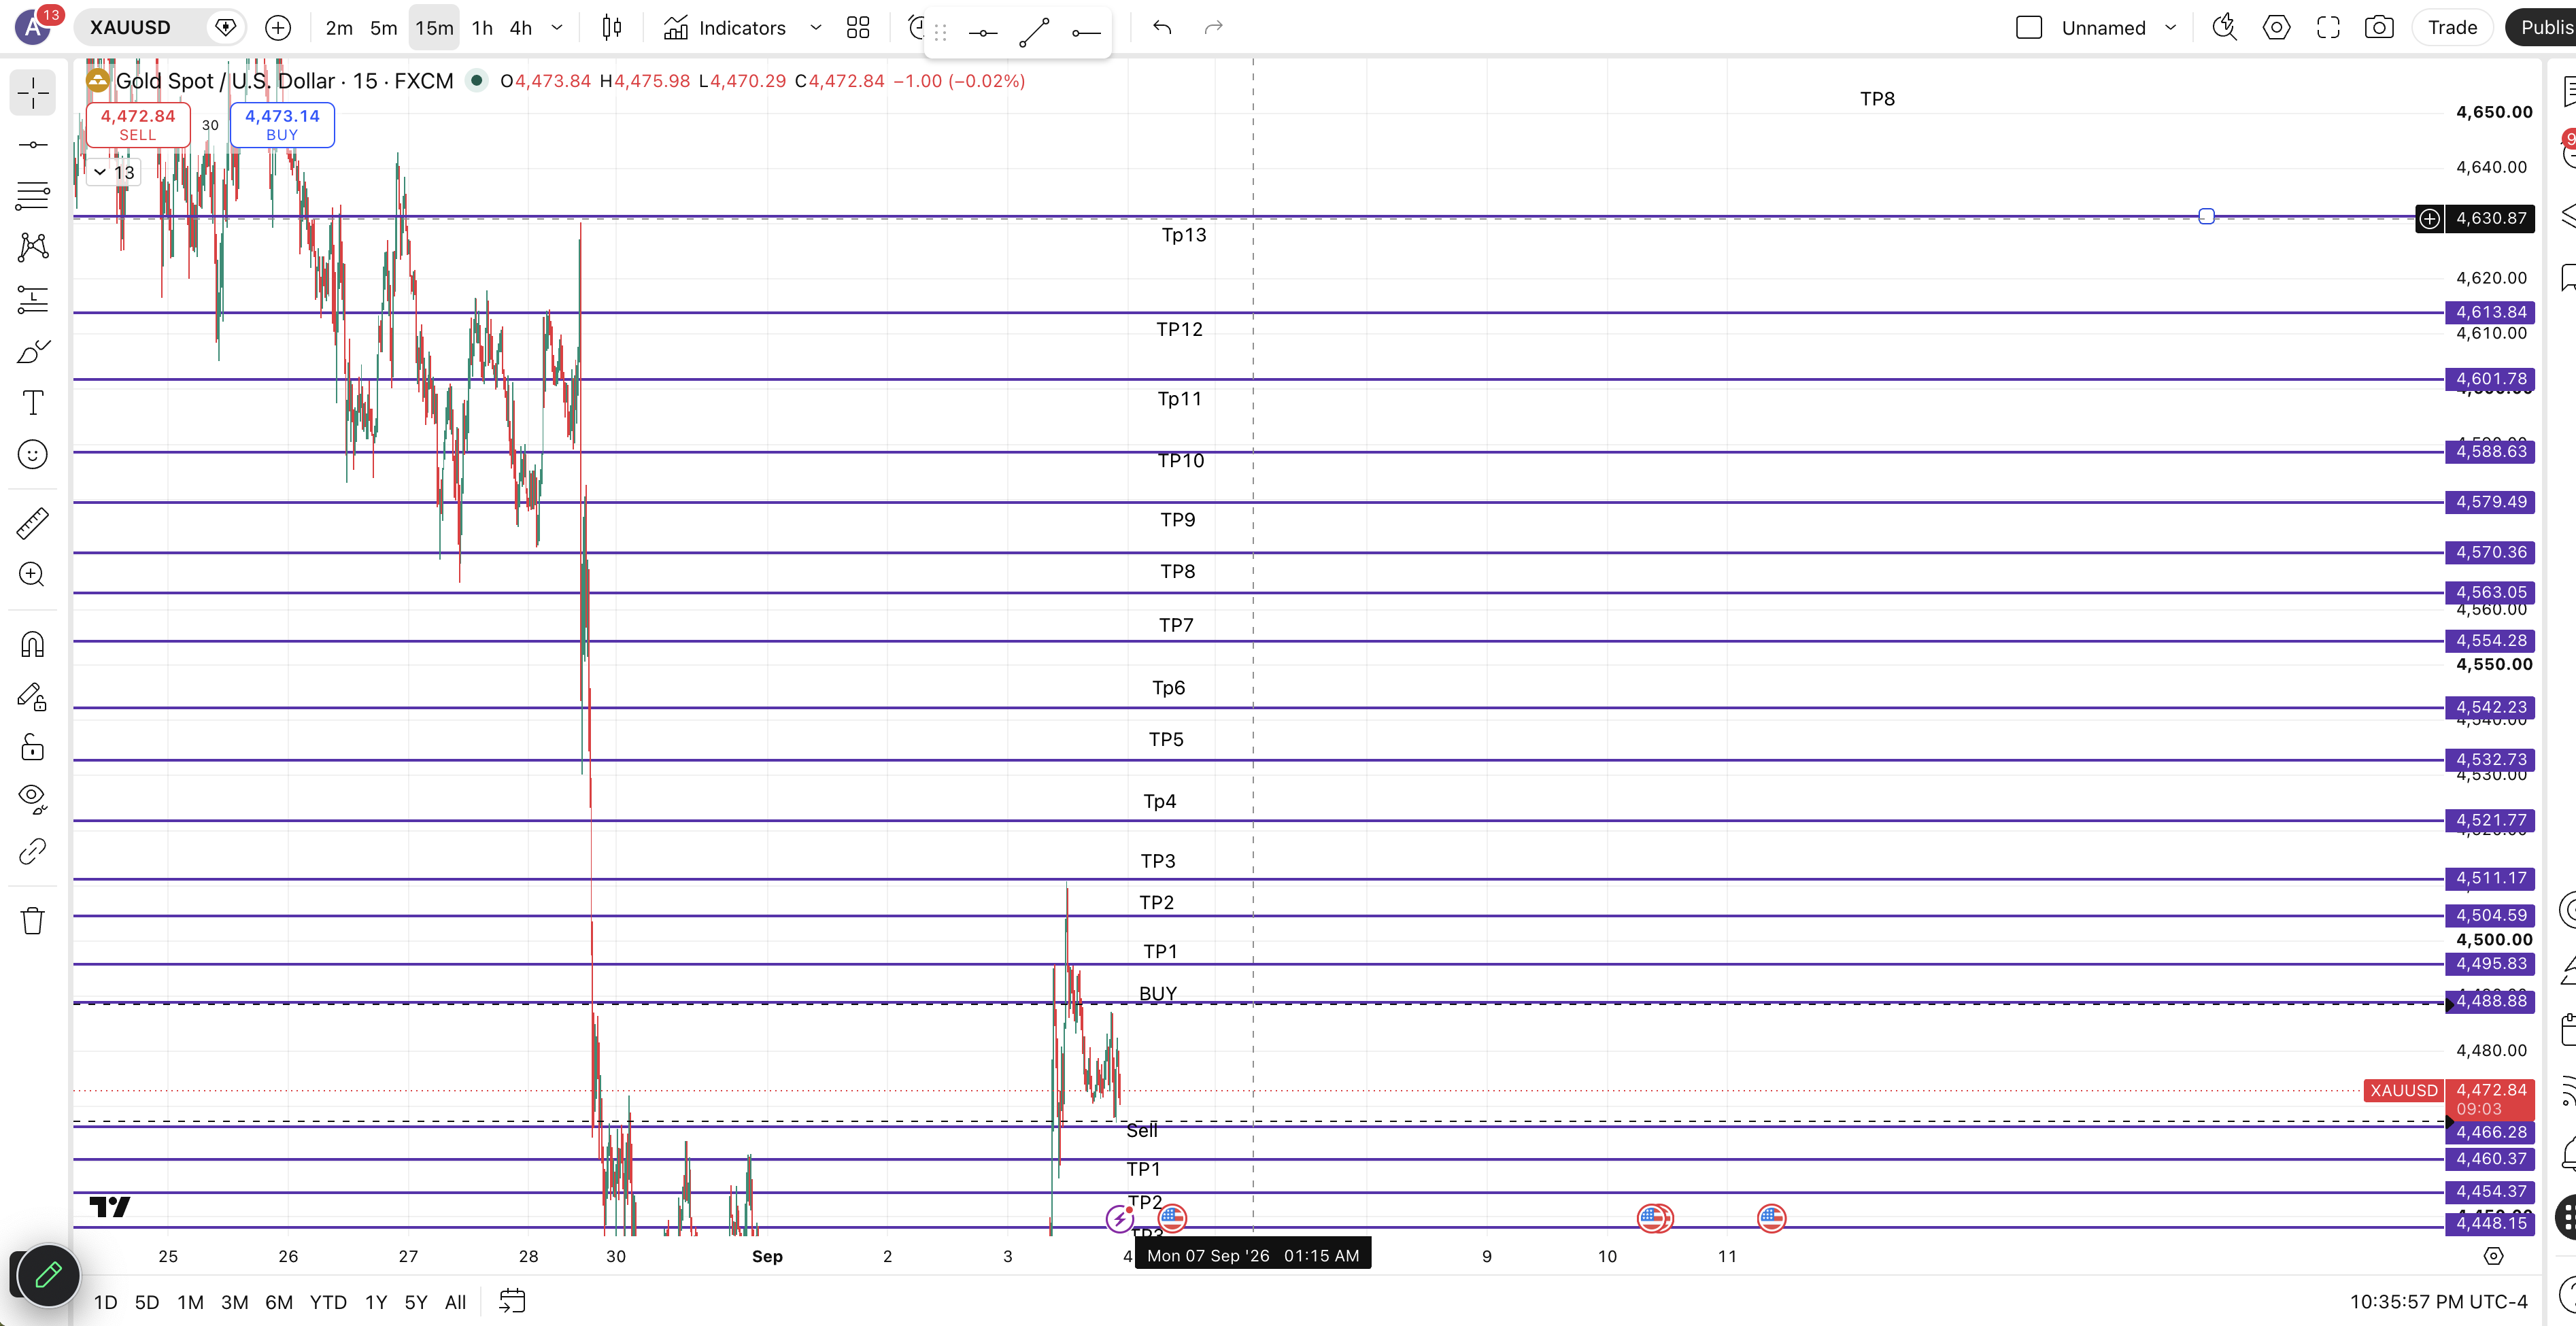Toggle lock all drawing tools
2576x1326 pixels.
pos(32,747)
